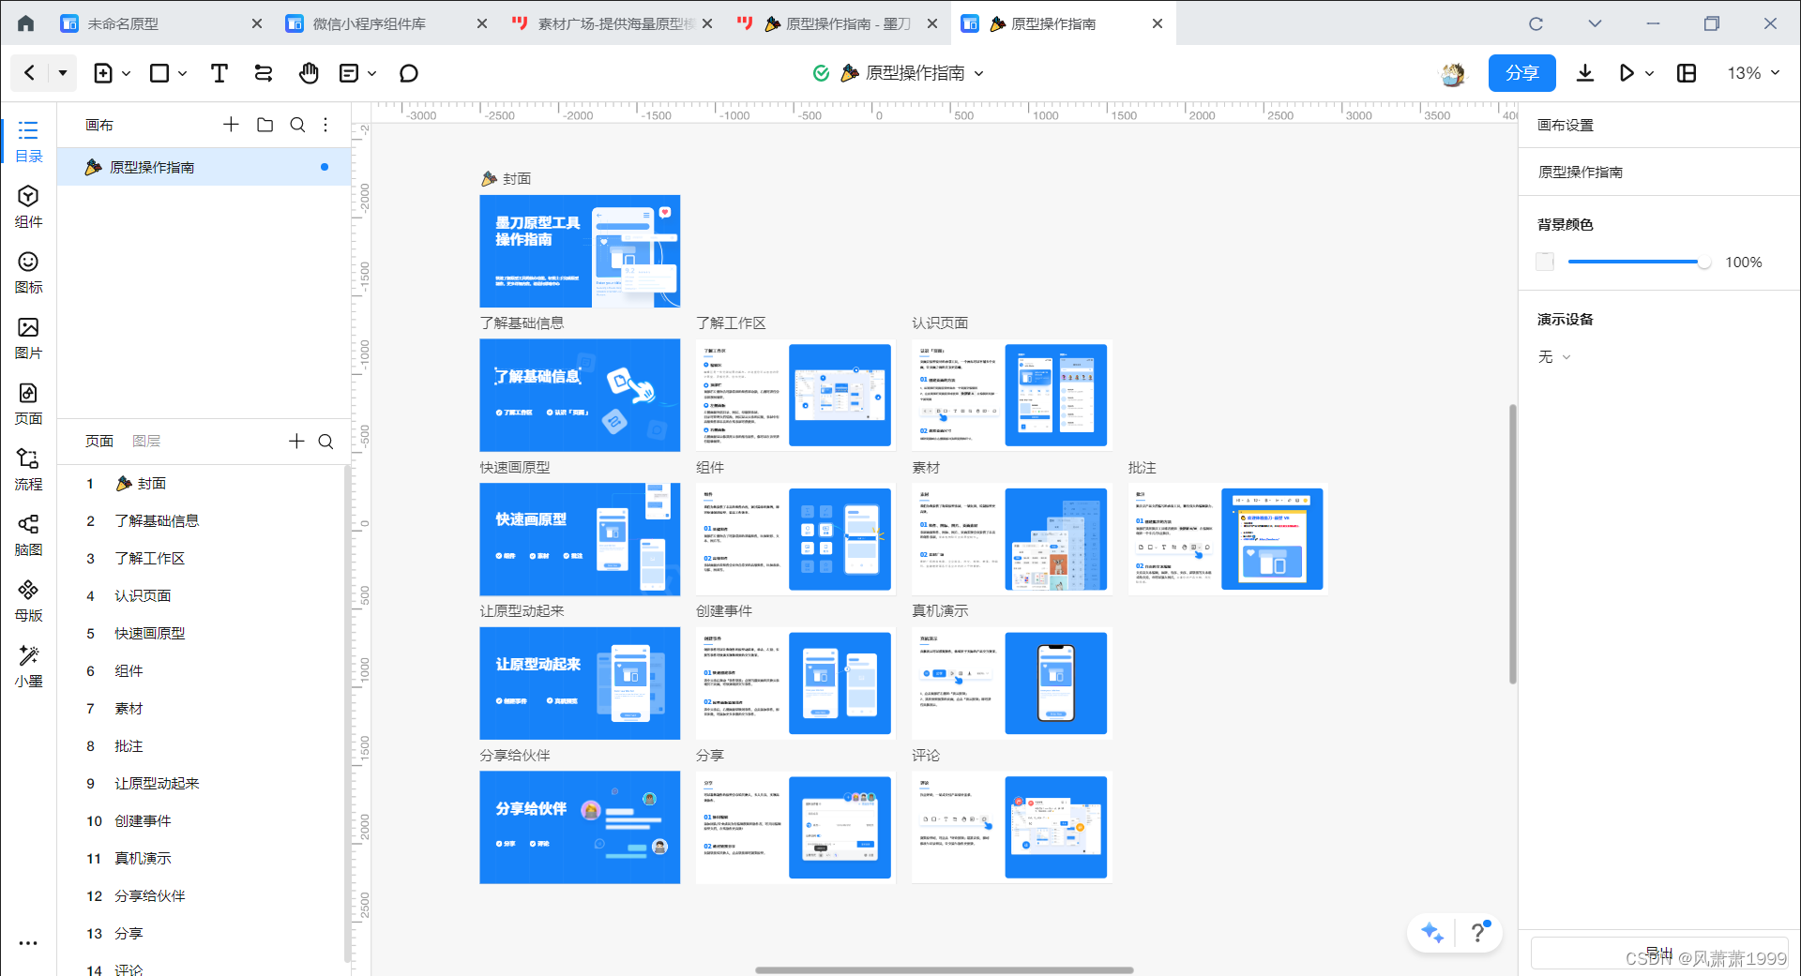The height and width of the screenshot is (976, 1801).
Task: Click the back arrow in toolbar
Action: [30, 73]
